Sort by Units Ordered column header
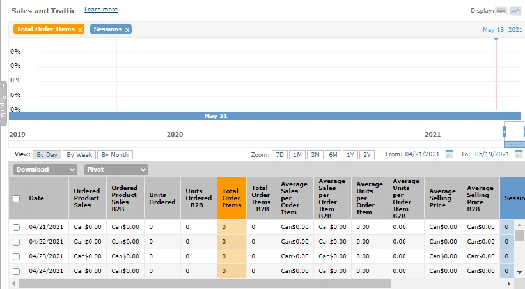This screenshot has height=289, width=525. (x=162, y=198)
